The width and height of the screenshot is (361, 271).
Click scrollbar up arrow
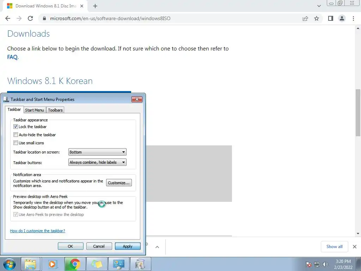[358, 28]
